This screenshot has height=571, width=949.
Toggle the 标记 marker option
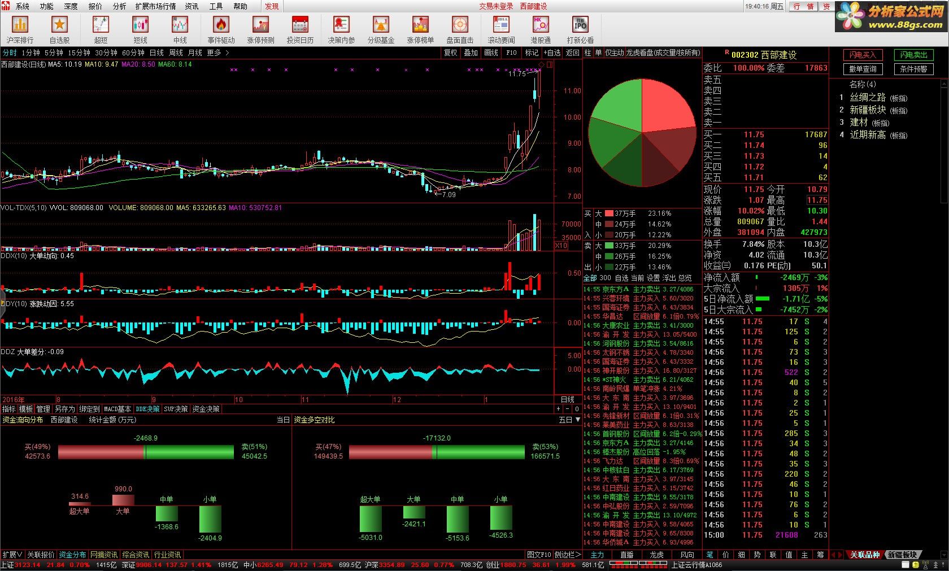click(532, 53)
